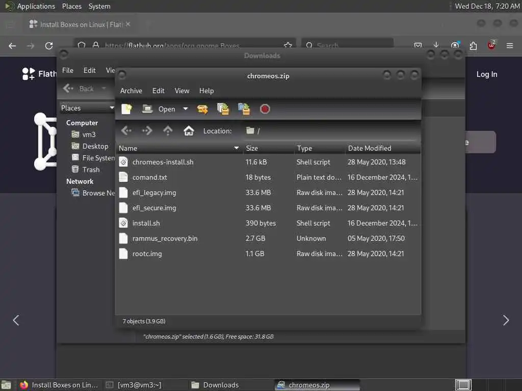Viewport: 522px width, 391px height.
Task: Click the clock showing Wed Dec 18
Action: (487, 6)
